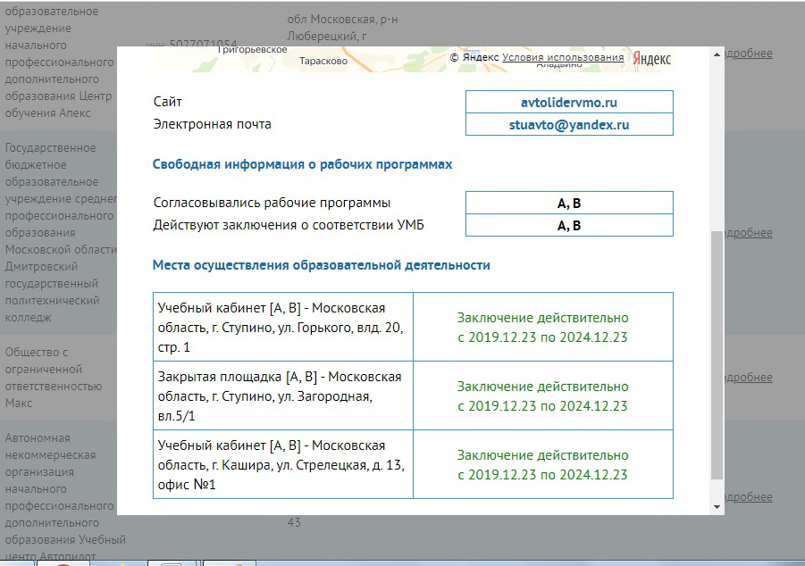Click the Ступино, ул. Горького address cell
The height and width of the screenshot is (566, 805).
pyautogui.click(x=283, y=327)
